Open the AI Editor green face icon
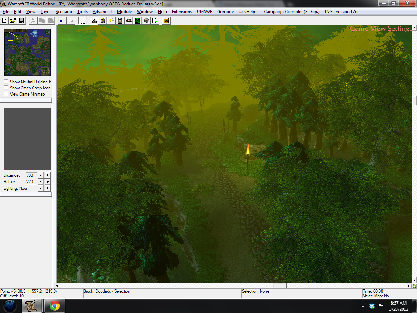This screenshot has width=417, height=313. pyautogui.click(x=138, y=21)
